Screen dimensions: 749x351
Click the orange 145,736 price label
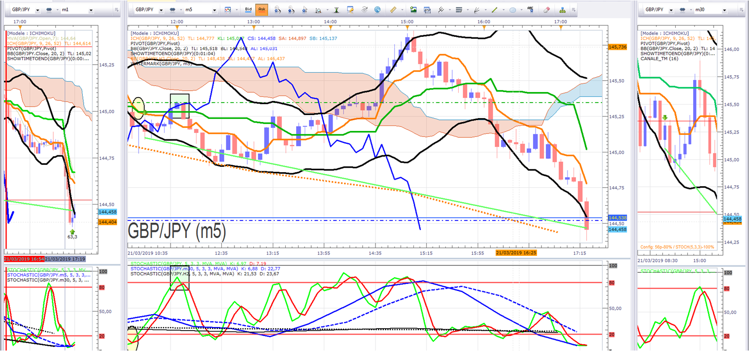(617, 46)
